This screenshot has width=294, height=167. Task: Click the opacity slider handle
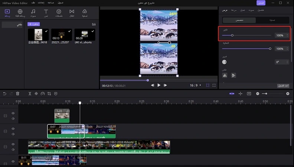[270, 49]
